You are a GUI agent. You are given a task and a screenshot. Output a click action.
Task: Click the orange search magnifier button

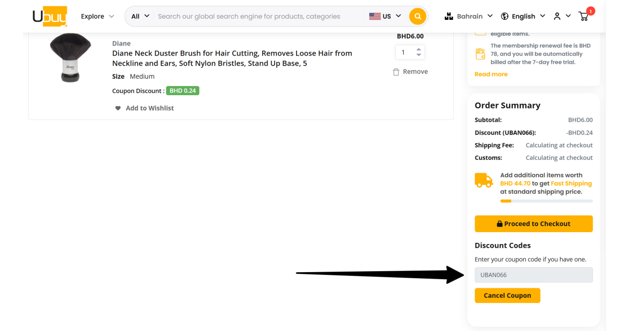tap(417, 16)
